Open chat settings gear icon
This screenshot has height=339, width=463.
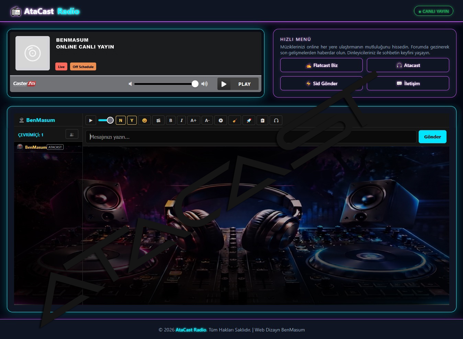(x=221, y=121)
